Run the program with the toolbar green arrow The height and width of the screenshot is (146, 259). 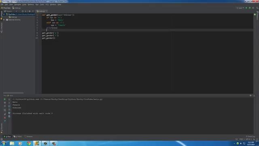(246, 8)
